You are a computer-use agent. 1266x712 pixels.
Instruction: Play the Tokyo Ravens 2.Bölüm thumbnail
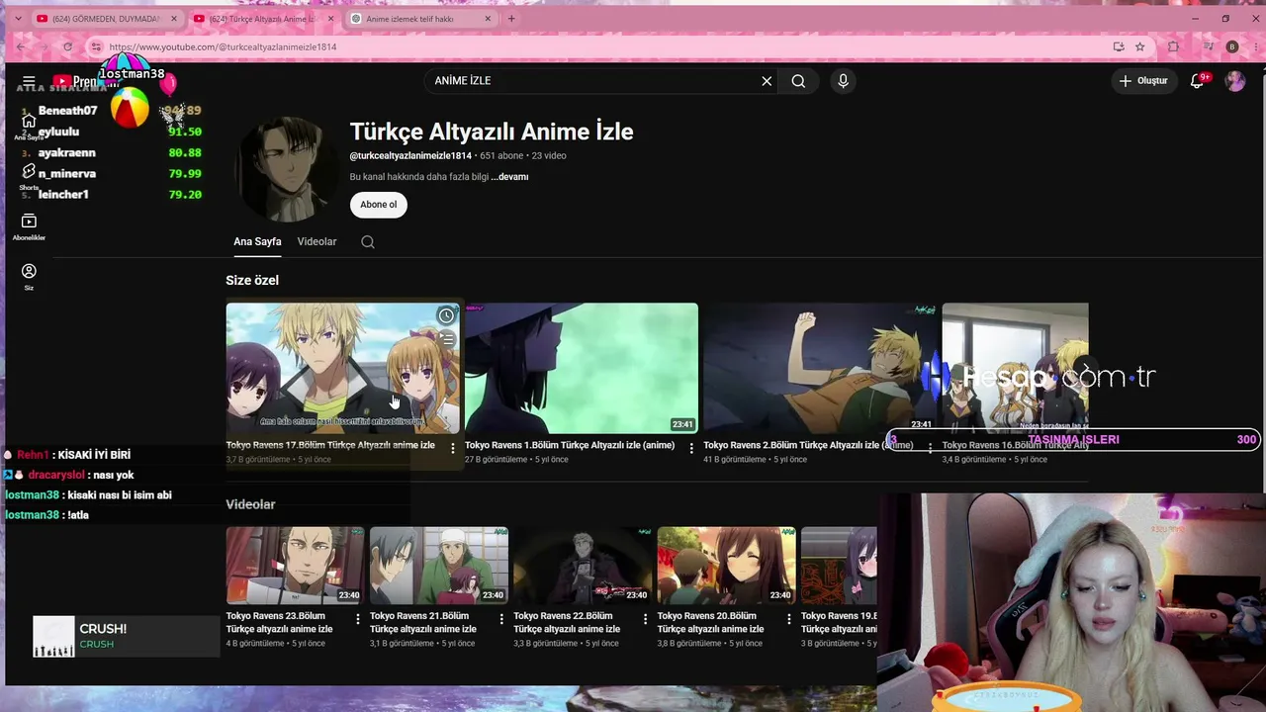click(x=820, y=368)
